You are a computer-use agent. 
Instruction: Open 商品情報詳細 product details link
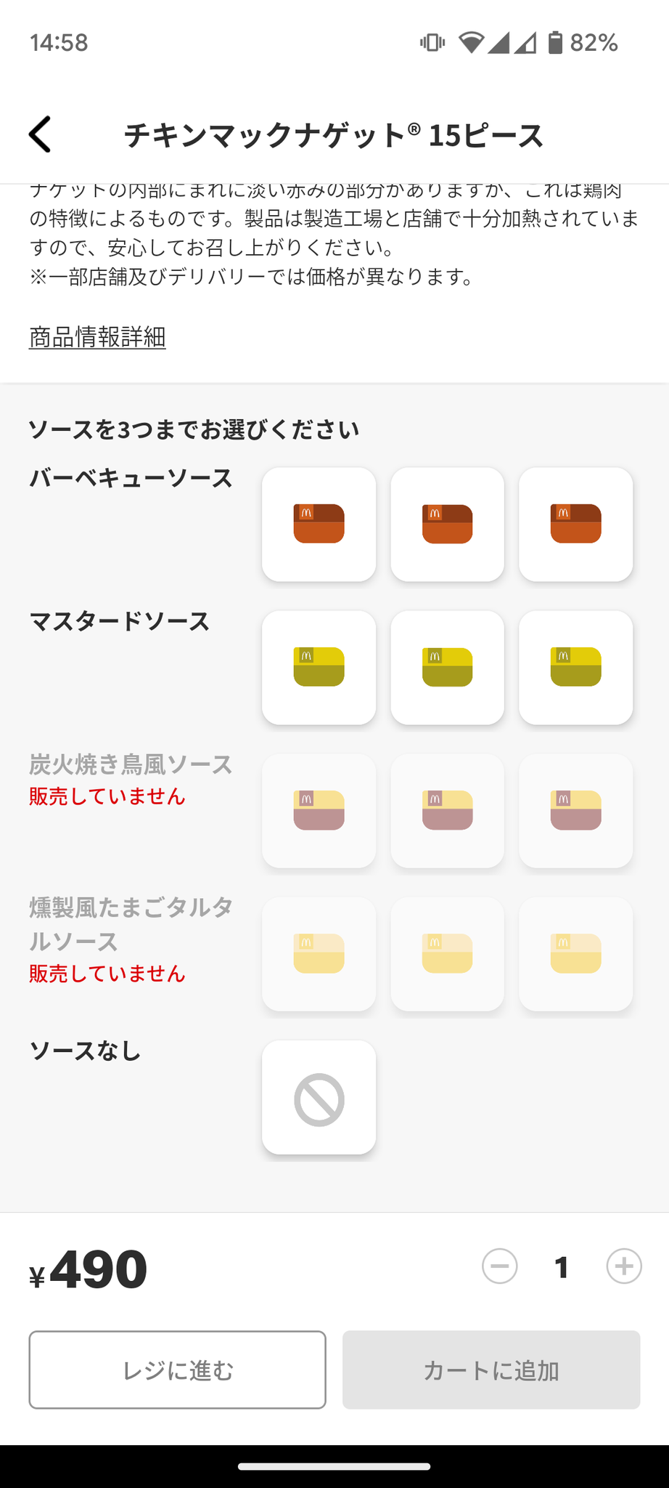click(x=97, y=337)
